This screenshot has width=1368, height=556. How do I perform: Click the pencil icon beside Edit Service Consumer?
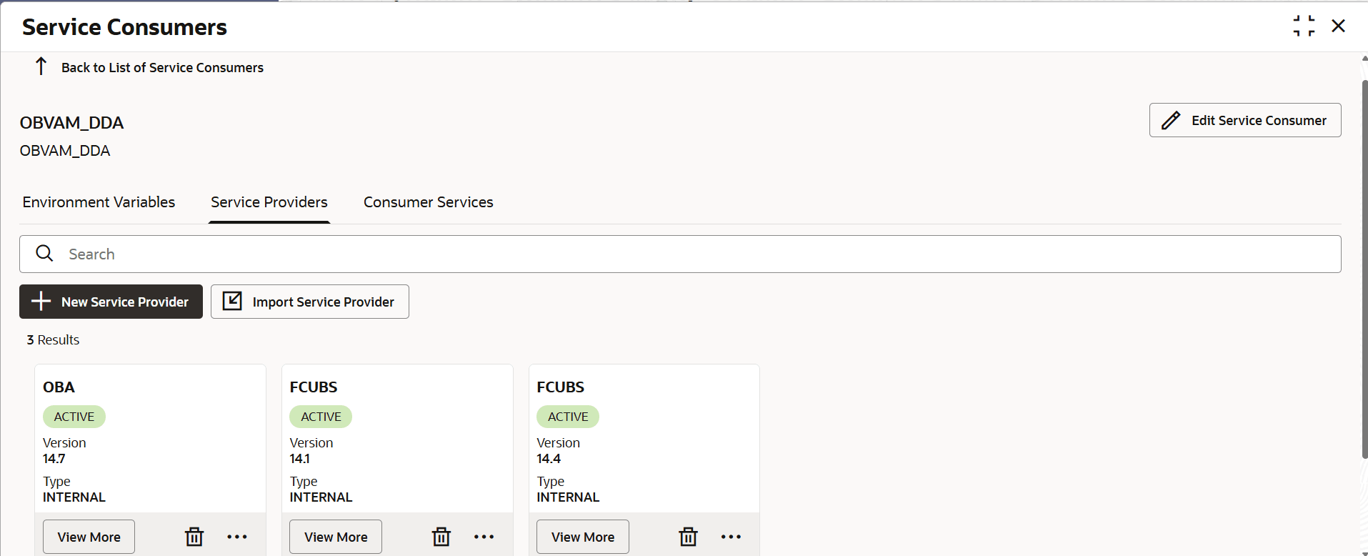pos(1171,119)
